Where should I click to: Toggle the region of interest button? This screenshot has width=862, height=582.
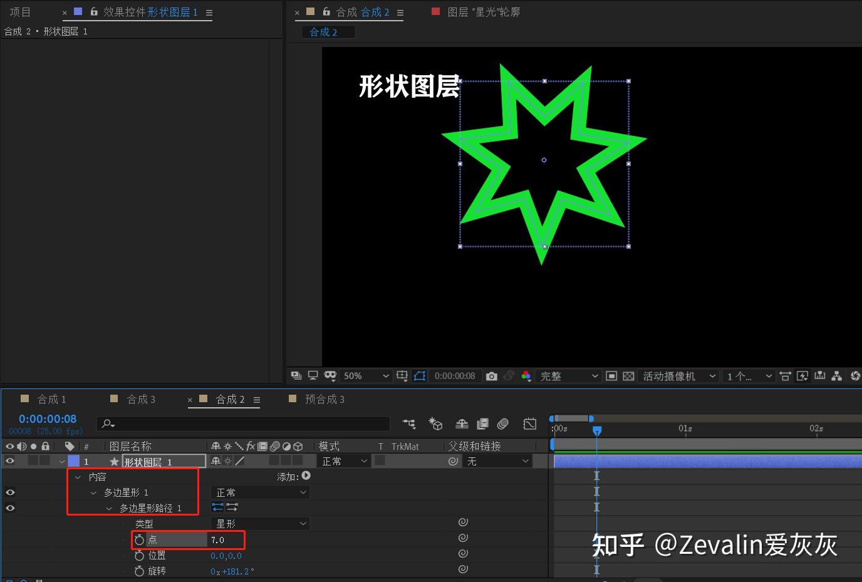pyautogui.click(x=612, y=376)
